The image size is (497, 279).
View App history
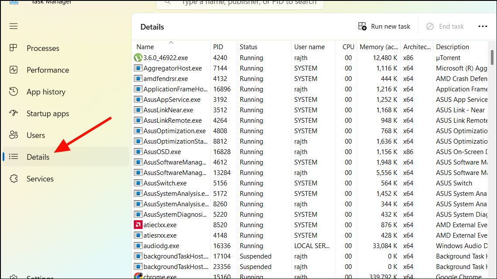[45, 91]
